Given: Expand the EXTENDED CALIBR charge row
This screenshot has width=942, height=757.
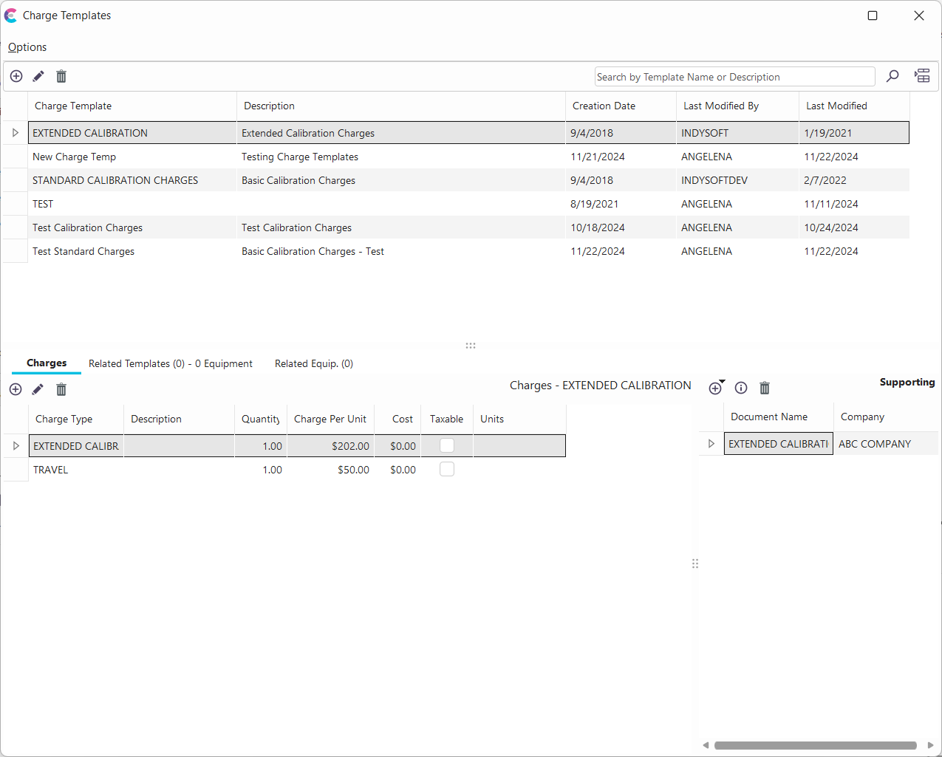Looking at the screenshot, I should pos(16,446).
